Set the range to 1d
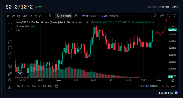Screen dimensions: 183x98 49,86
